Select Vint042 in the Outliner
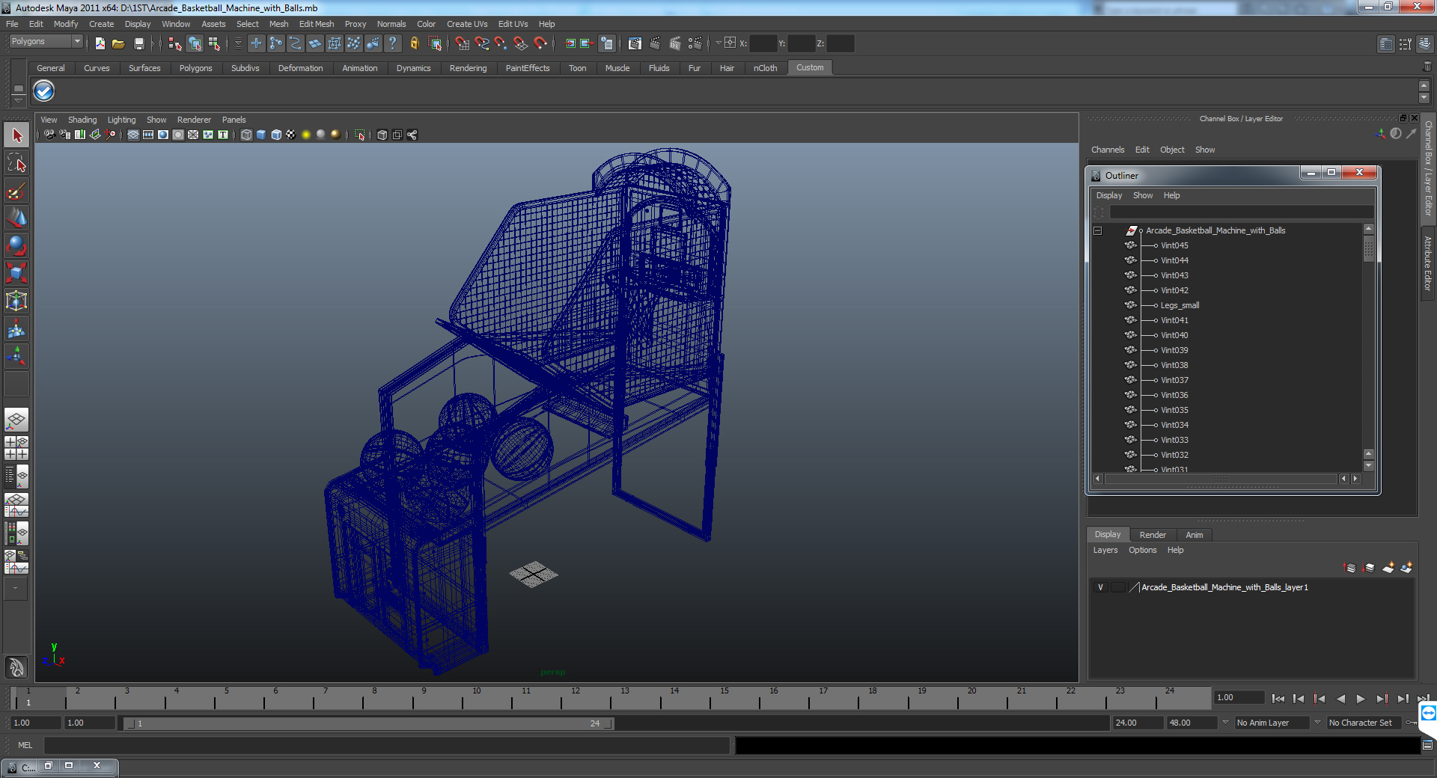This screenshot has height=778, width=1437. click(x=1174, y=290)
